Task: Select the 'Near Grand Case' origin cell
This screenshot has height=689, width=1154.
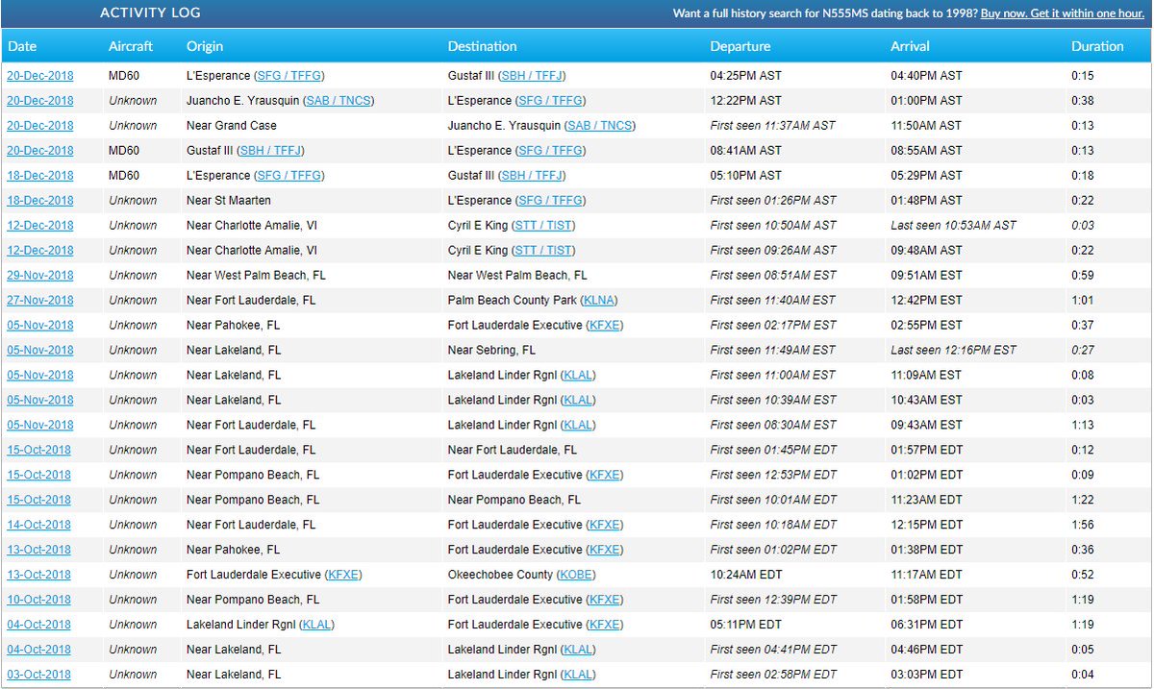Action: [x=232, y=126]
